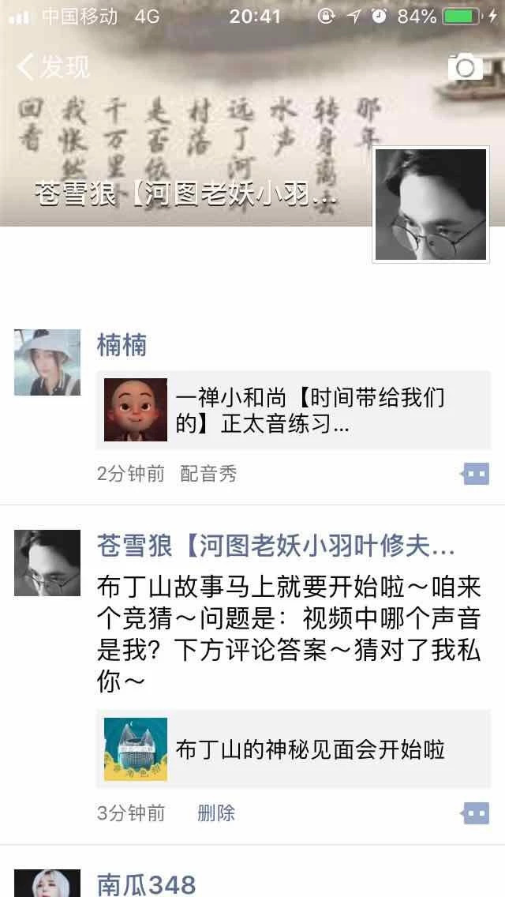This screenshot has height=897, width=505.
Task: Open 楠楠's profile avatar
Action: pos(47,362)
